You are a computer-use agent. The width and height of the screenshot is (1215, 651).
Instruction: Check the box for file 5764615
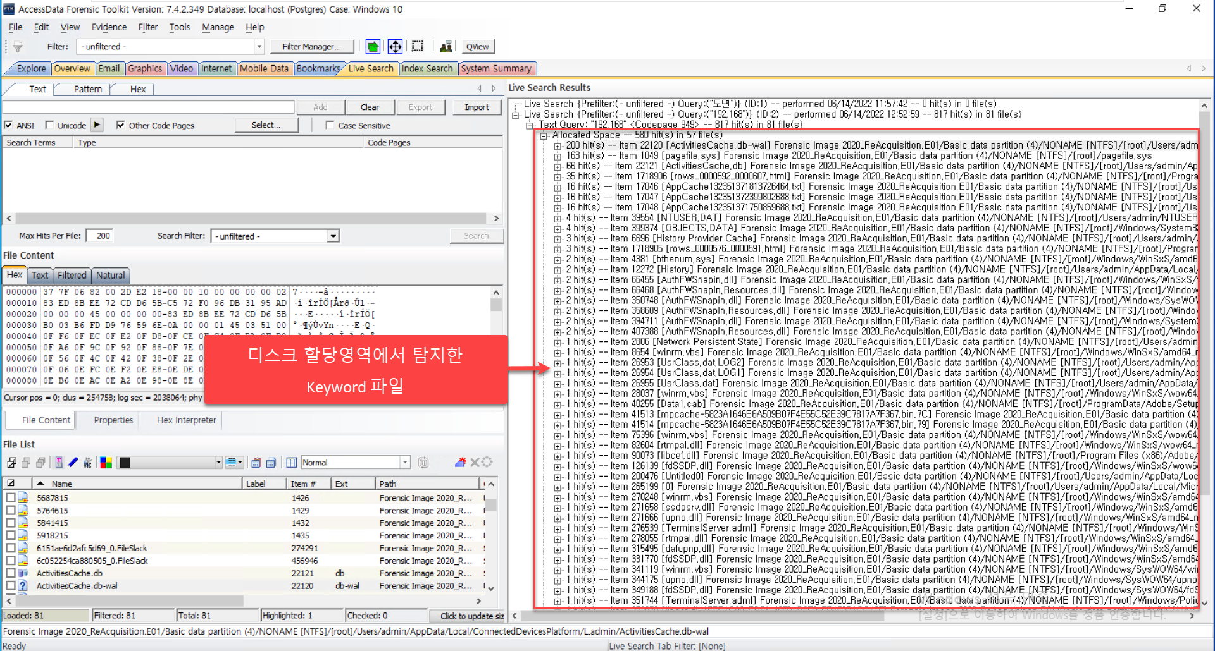point(11,511)
